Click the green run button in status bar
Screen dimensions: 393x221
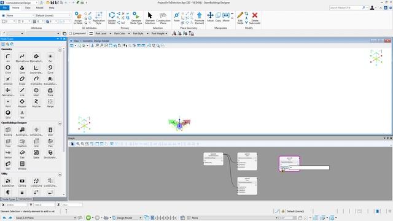88,218
